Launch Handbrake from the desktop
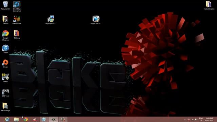 (x=17, y=20)
